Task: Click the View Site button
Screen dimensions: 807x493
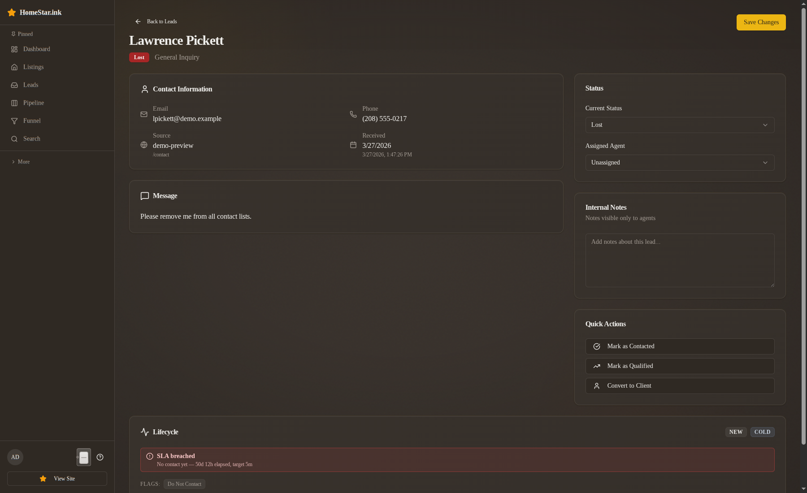Action: tap(57, 479)
